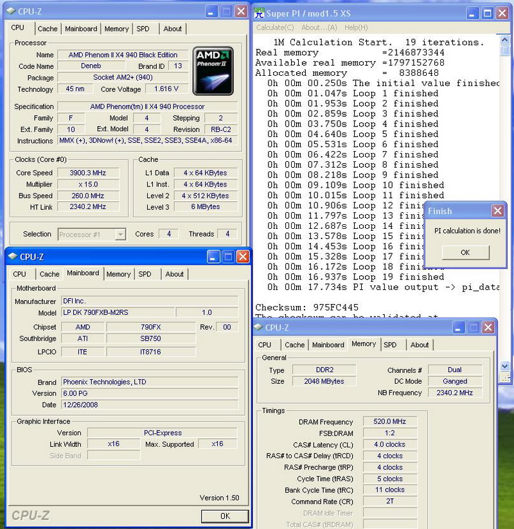Screen dimensions: 514x529
Task: Click the Memory CPU-Z window title icon
Action: click(258, 327)
